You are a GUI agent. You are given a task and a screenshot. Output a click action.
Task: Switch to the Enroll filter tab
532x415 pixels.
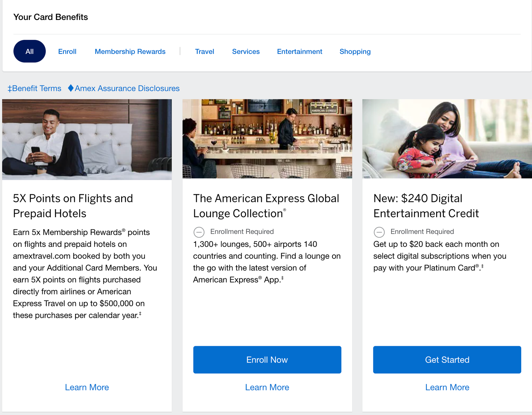(67, 52)
